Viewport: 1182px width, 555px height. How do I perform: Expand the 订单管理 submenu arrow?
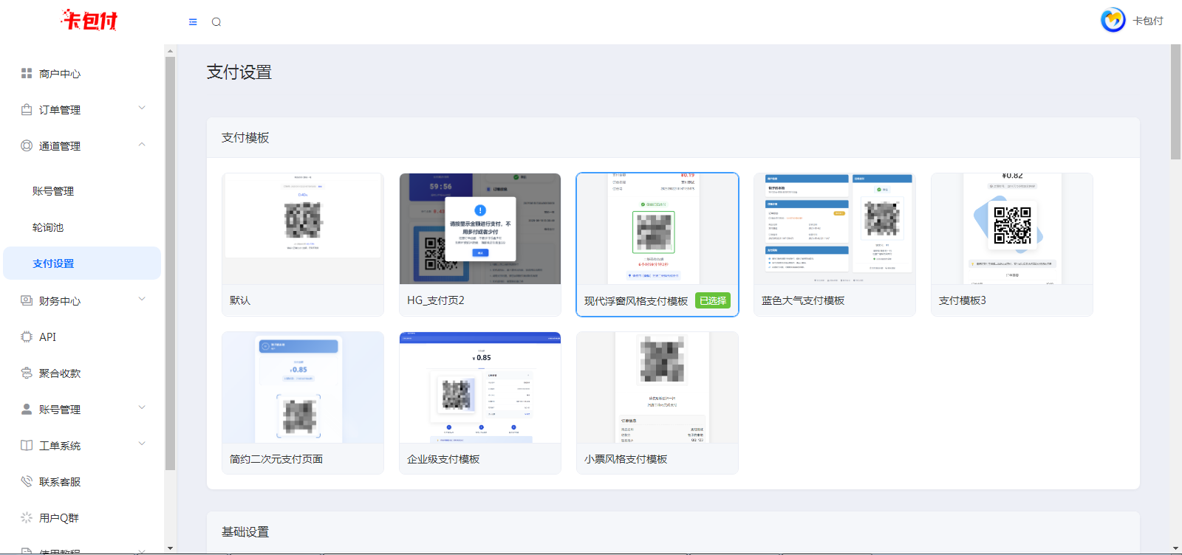(x=142, y=108)
